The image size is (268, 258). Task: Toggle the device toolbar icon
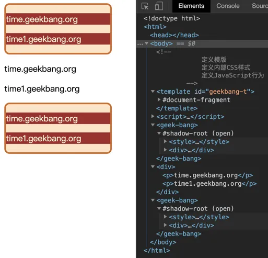[x=159, y=6]
